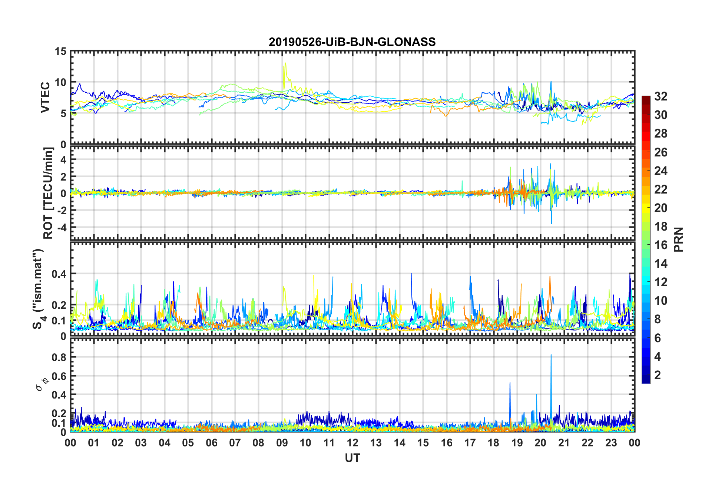The height and width of the screenshot is (479, 705).
Task: Click colorbar tick label 16
Action: coord(661,245)
